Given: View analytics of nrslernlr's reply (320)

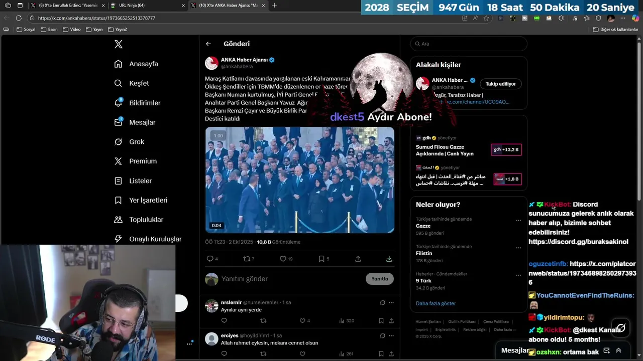Looking at the screenshot, I should point(346,320).
